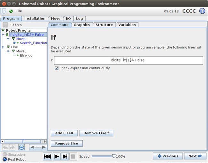Switch to the Program tab

(11, 19)
